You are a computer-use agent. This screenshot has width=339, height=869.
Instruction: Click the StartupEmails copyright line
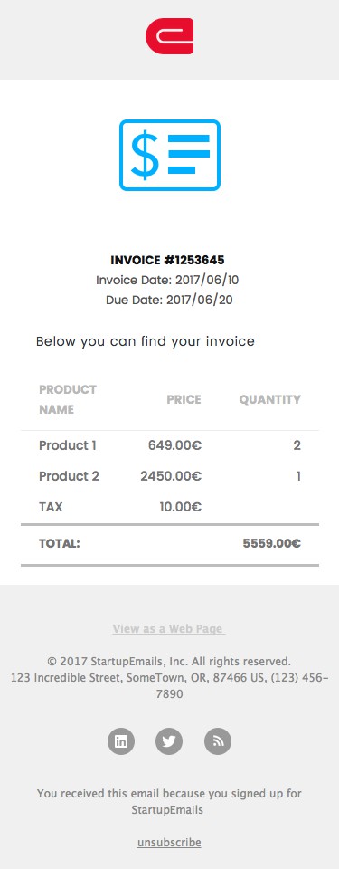[169, 661]
